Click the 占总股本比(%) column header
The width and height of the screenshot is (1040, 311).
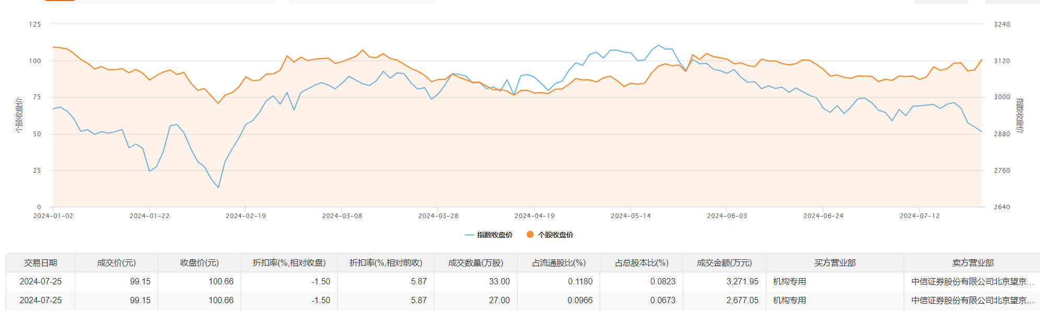[x=641, y=263]
